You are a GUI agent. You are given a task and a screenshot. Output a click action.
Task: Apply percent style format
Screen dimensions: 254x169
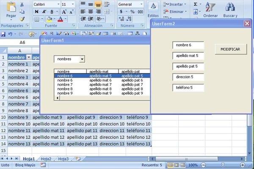[x=133, y=12]
